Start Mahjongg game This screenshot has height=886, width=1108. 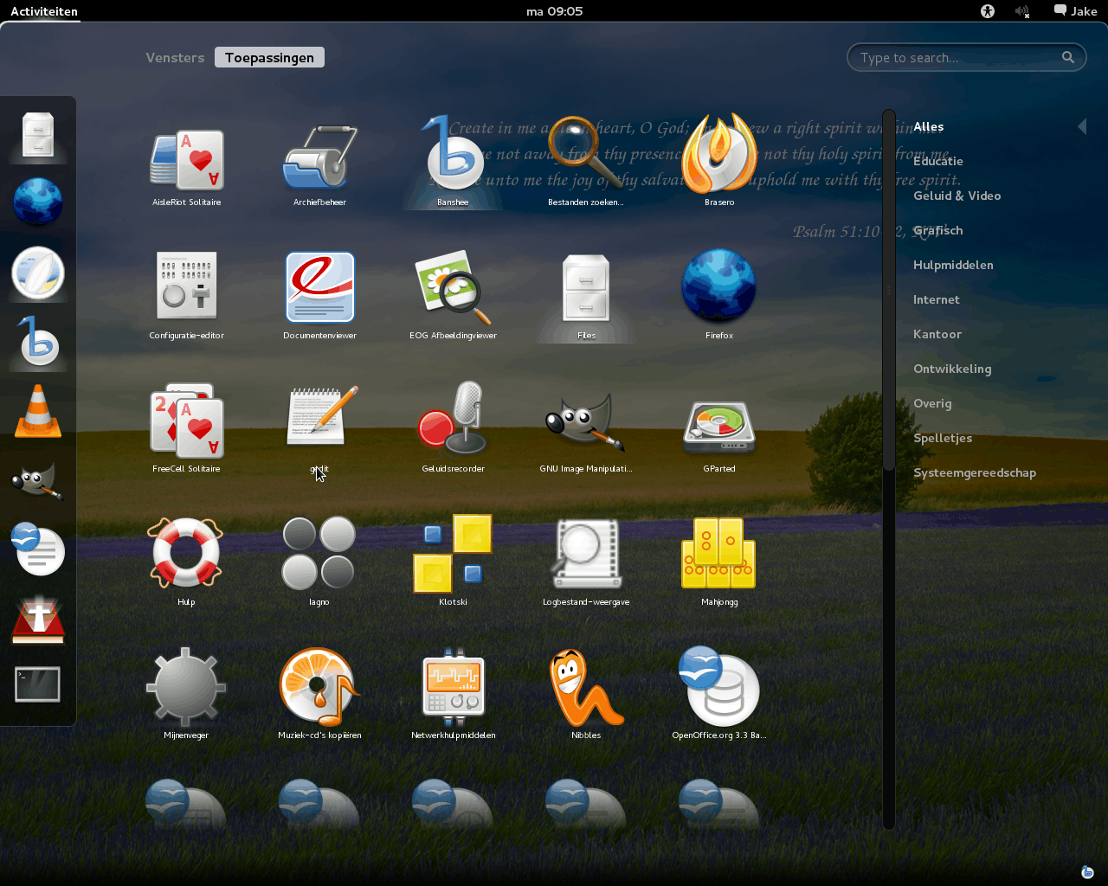coord(719,562)
